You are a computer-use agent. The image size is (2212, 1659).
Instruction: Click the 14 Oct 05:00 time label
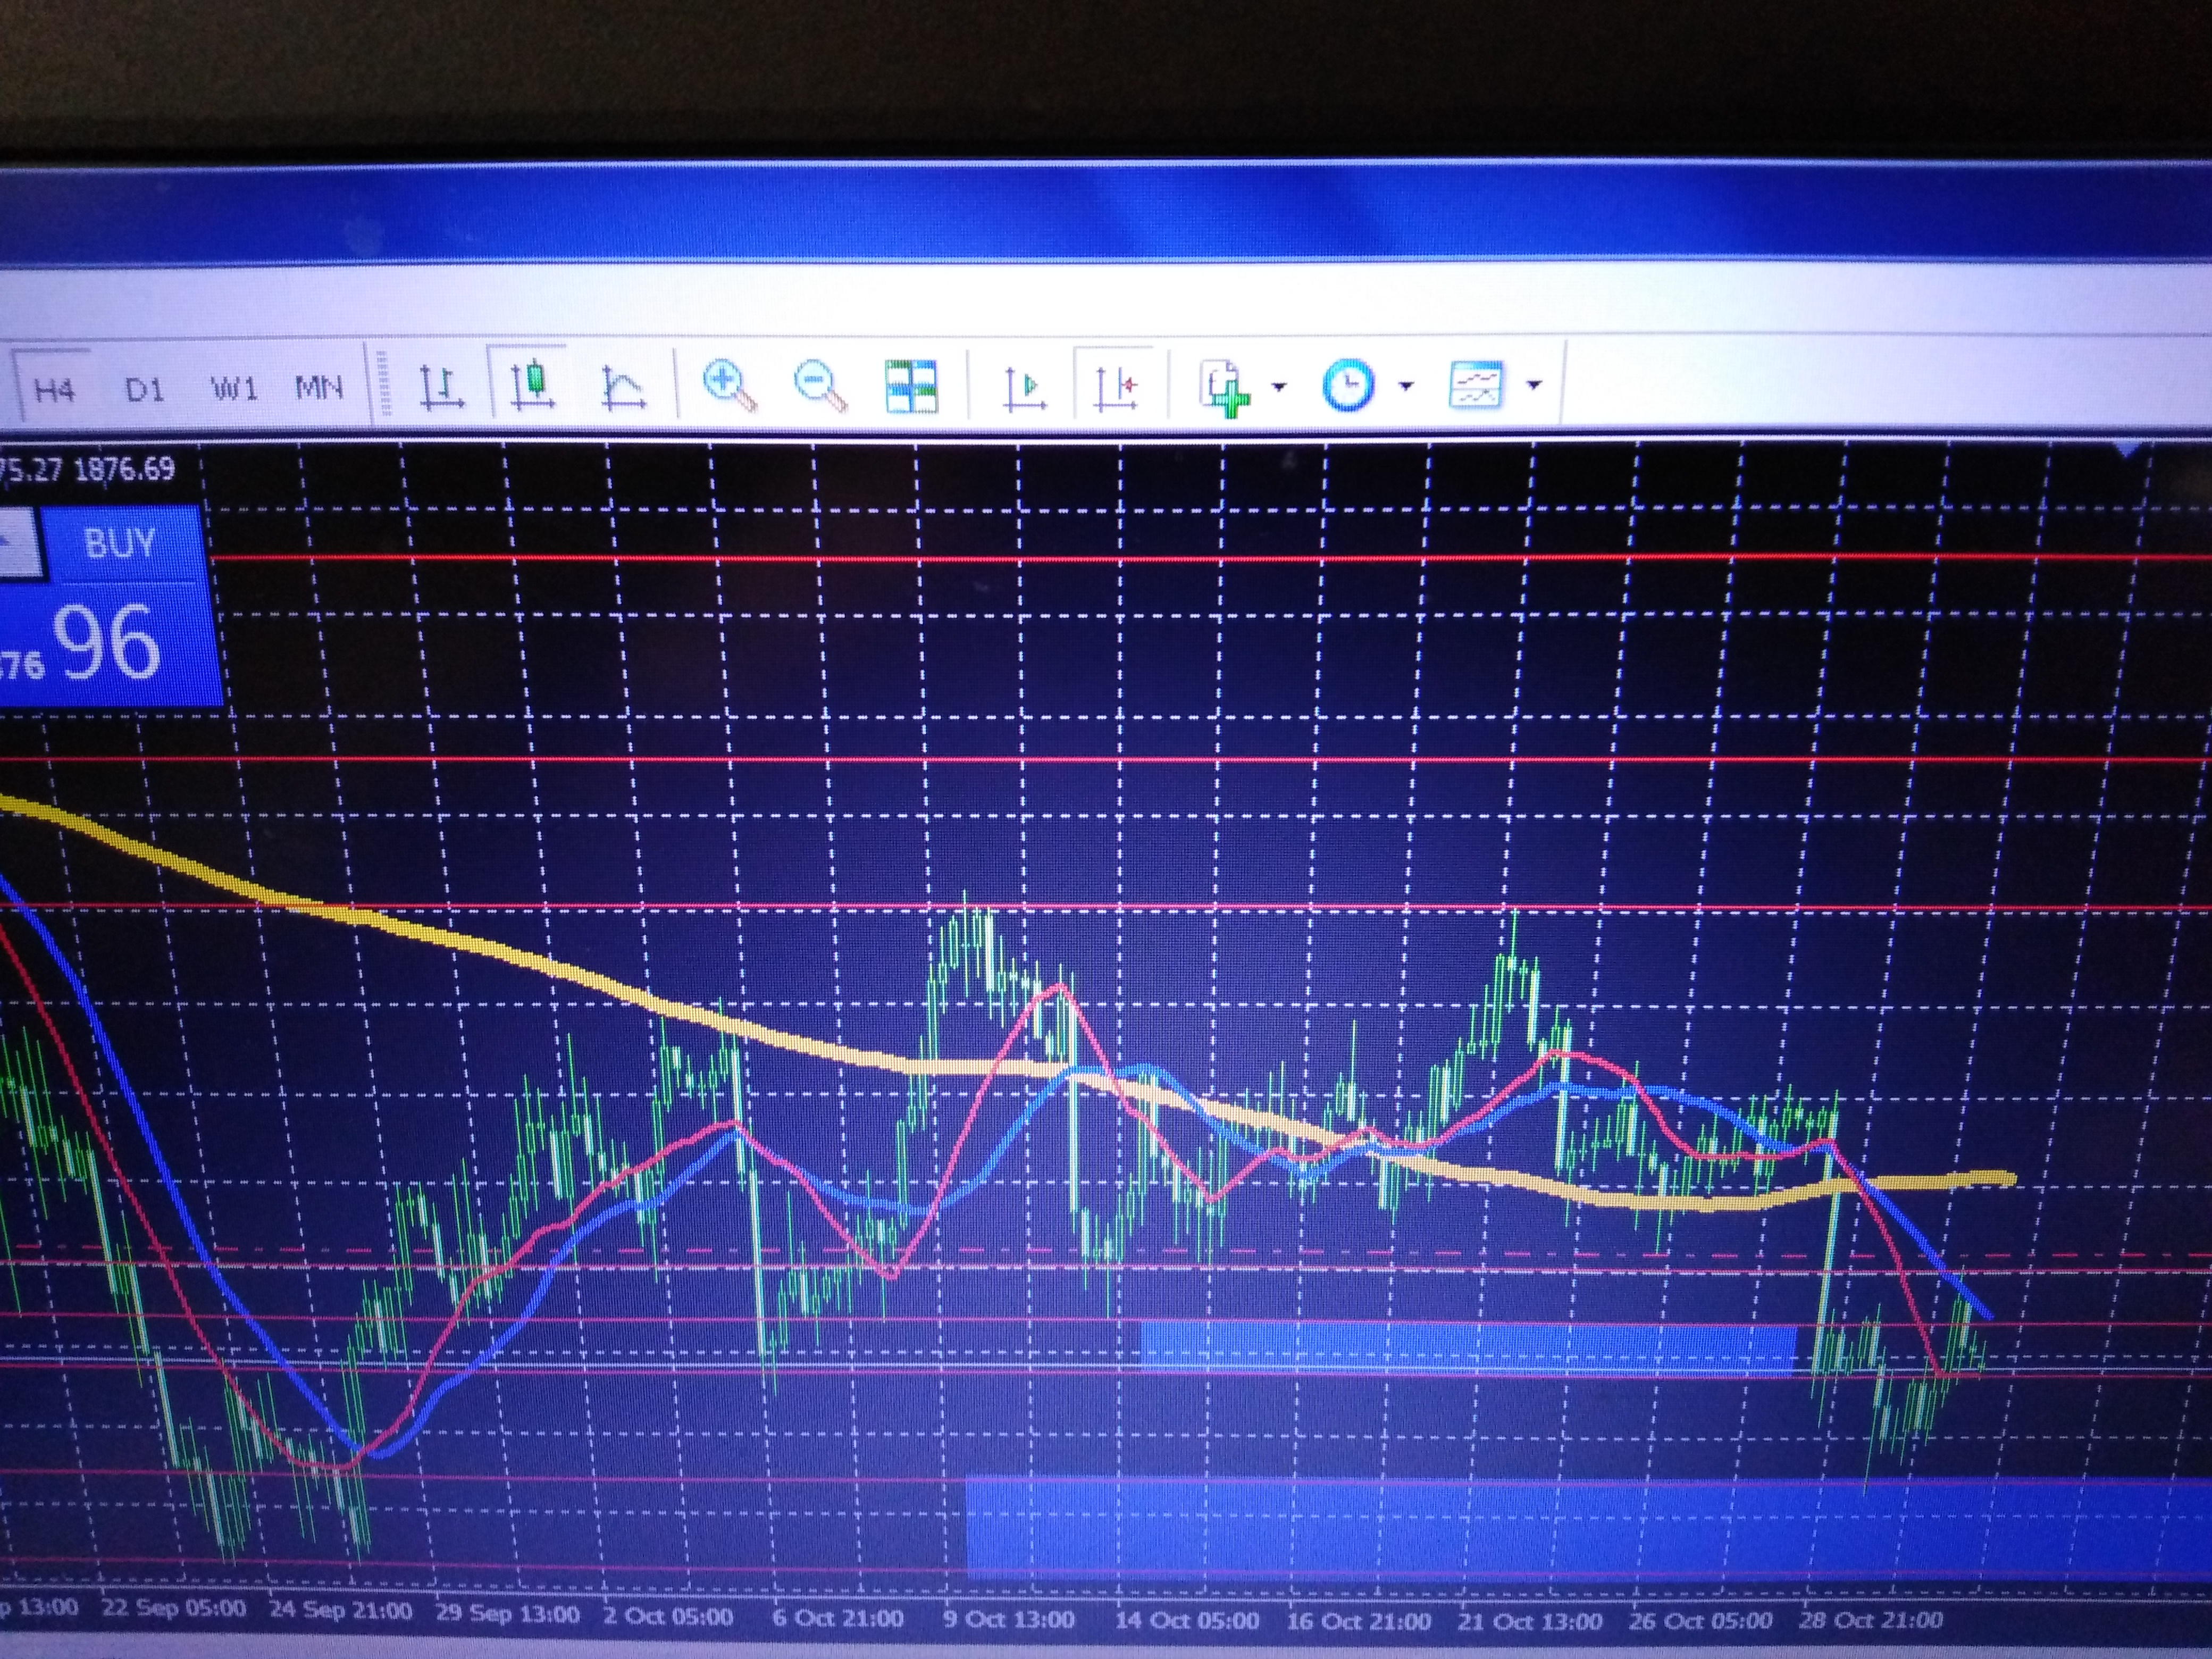tap(1187, 1619)
